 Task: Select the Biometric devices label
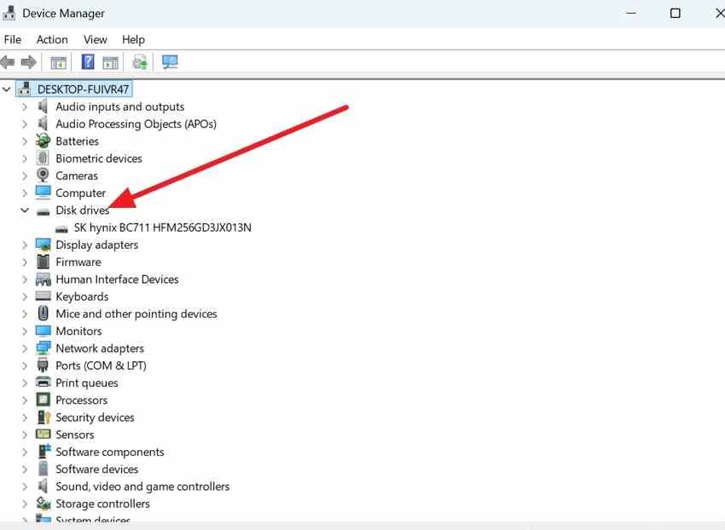[x=99, y=158]
